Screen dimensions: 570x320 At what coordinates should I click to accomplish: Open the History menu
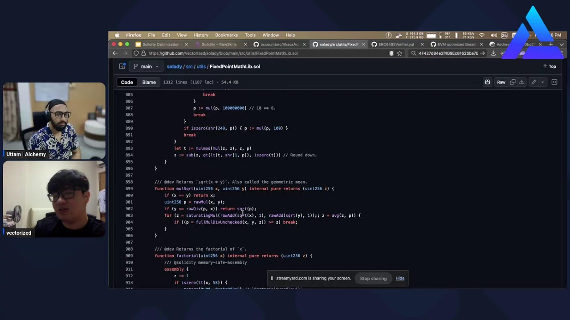click(201, 35)
